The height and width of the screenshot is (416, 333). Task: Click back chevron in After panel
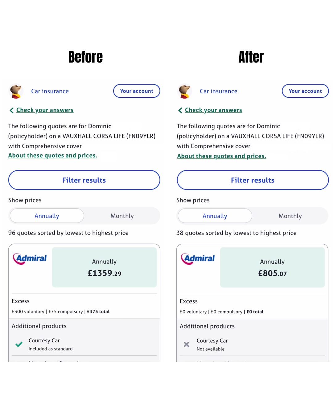click(x=180, y=110)
